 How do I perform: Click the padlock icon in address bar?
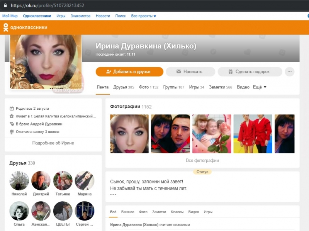point(4,5)
